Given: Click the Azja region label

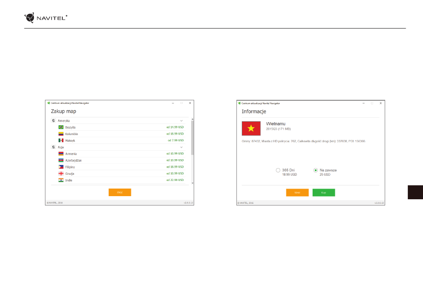Looking at the screenshot, I should [61, 148].
